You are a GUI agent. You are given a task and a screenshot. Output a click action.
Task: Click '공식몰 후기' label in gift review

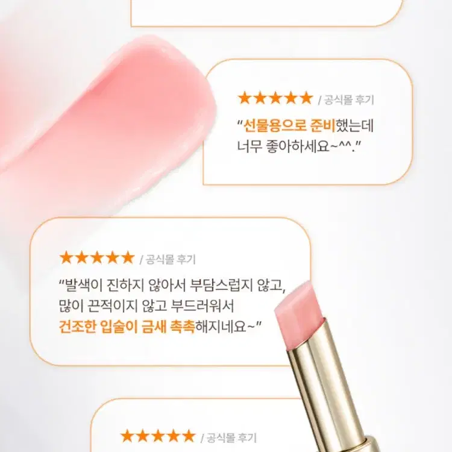[349, 99]
